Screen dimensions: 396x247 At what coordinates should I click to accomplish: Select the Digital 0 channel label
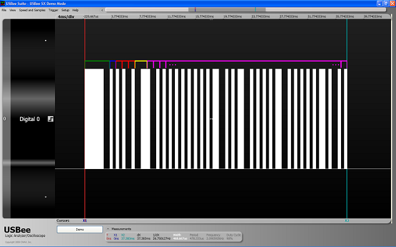[x=29, y=119]
